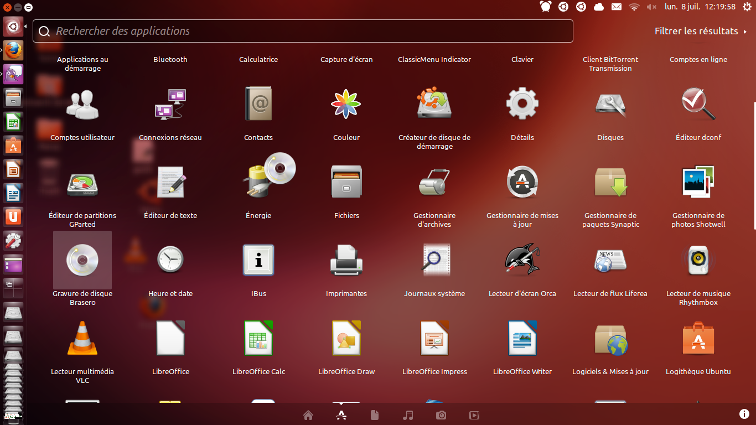Switch to the Files lens
This screenshot has width=756, height=425.
click(375, 415)
